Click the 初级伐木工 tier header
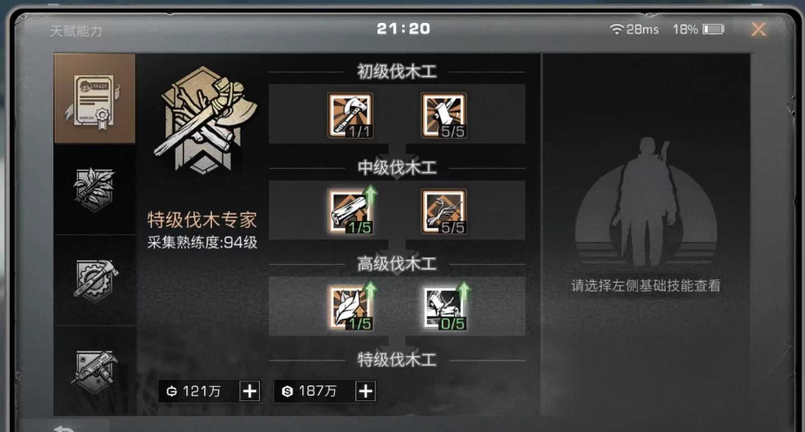805x432 pixels. 397,72
